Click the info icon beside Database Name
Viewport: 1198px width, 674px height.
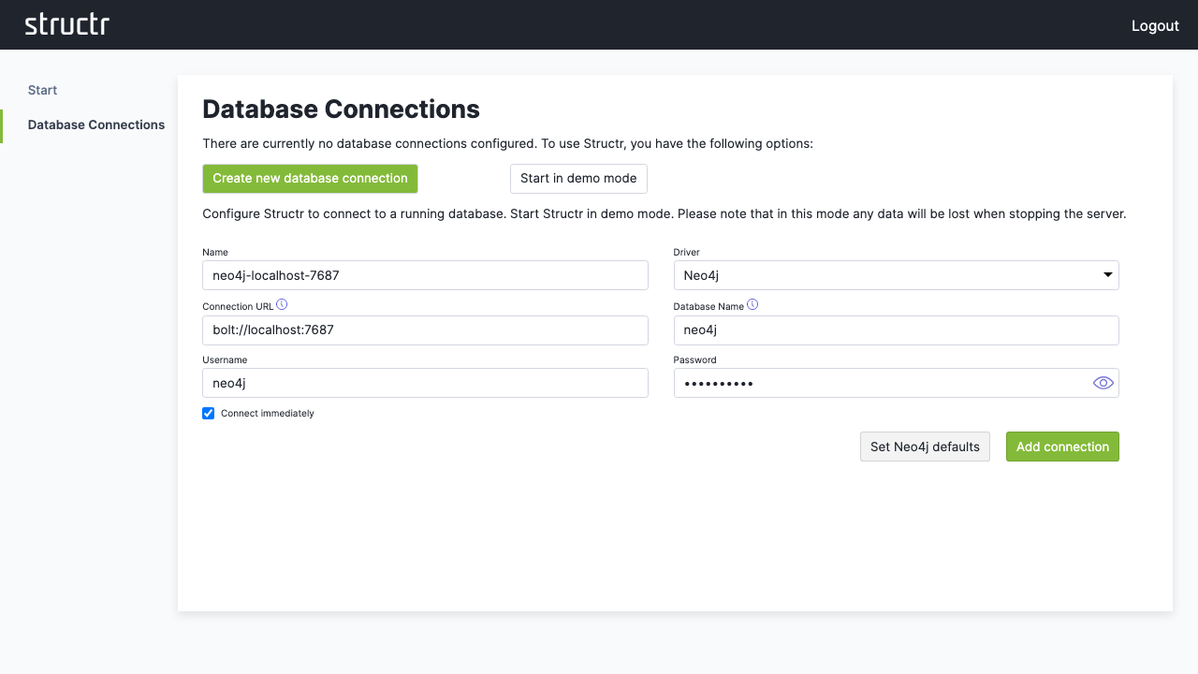[x=752, y=305]
